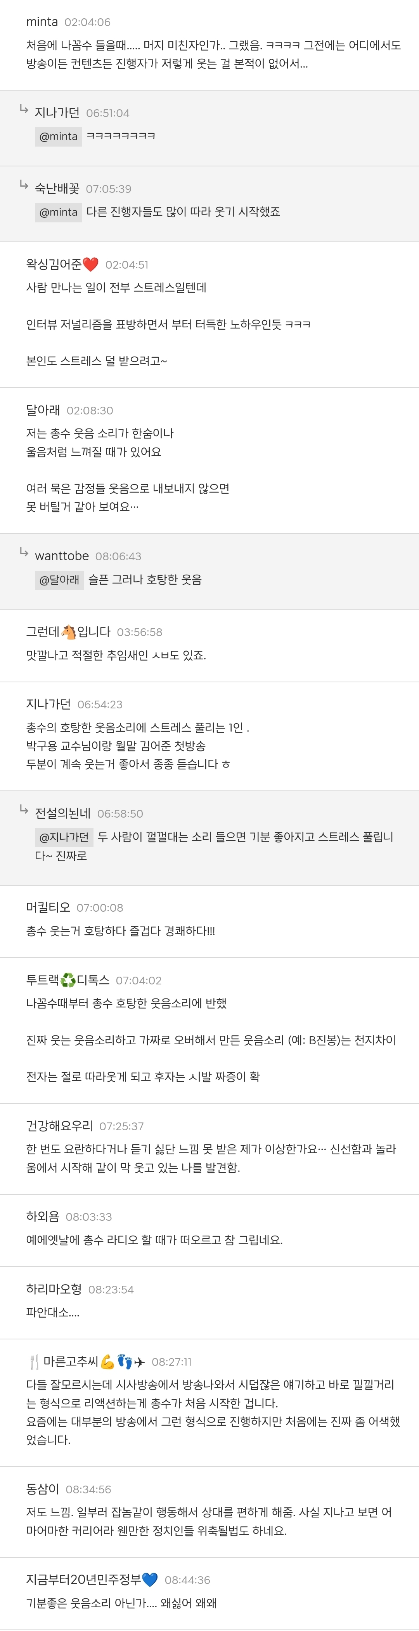Screen dimensions: 419x1631
Task: Click the @minta mention in 지나가던's reply
Action: click(x=58, y=136)
